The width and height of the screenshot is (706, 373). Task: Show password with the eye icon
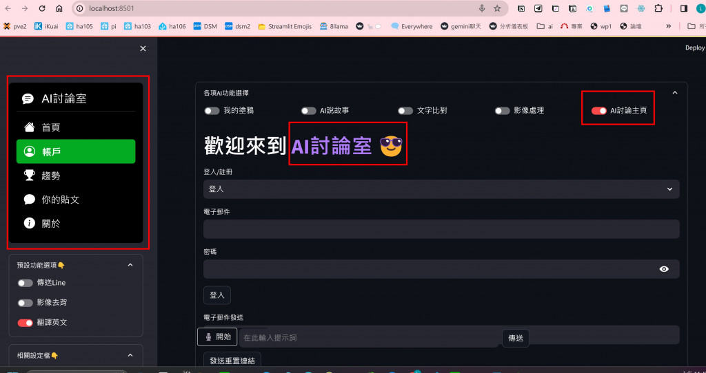click(x=664, y=269)
